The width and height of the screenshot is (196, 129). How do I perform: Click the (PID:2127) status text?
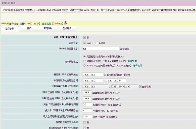(x=34, y=24)
